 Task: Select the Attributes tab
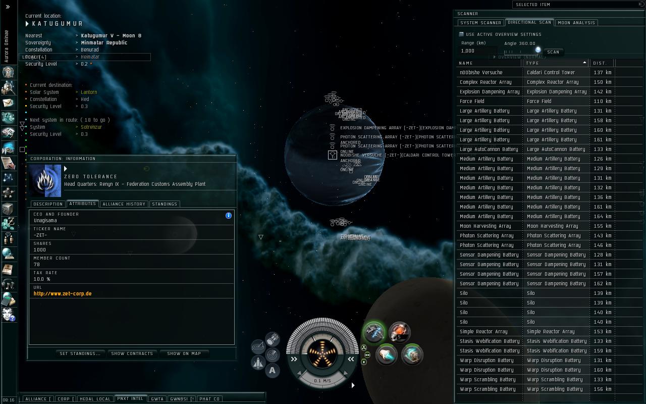(82, 204)
